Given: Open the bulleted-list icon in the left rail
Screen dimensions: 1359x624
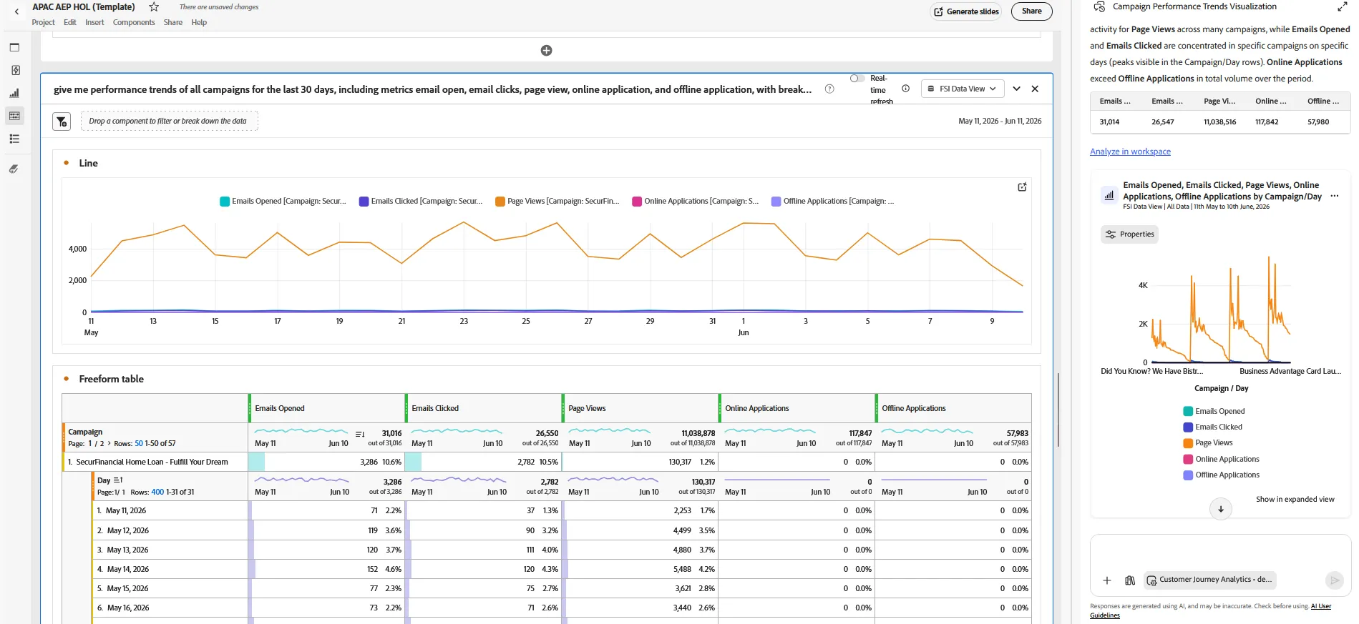Looking at the screenshot, I should [x=14, y=139].
